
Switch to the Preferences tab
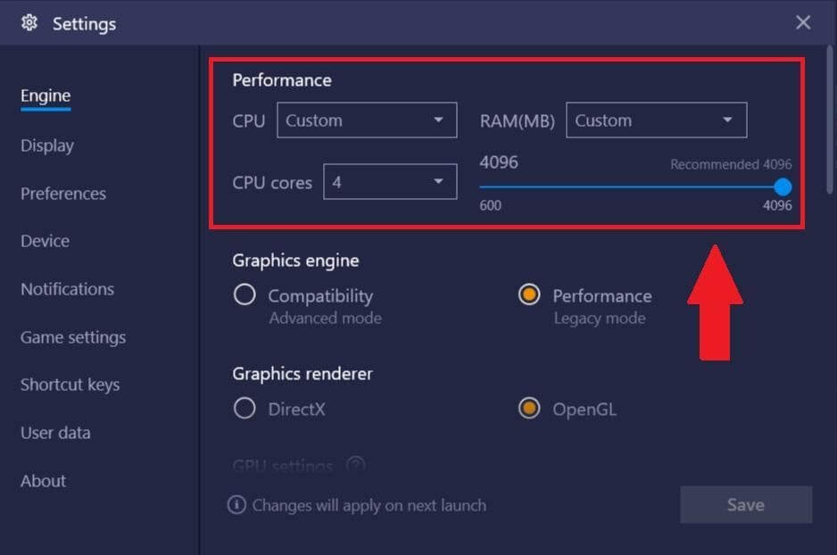point(63,194)
